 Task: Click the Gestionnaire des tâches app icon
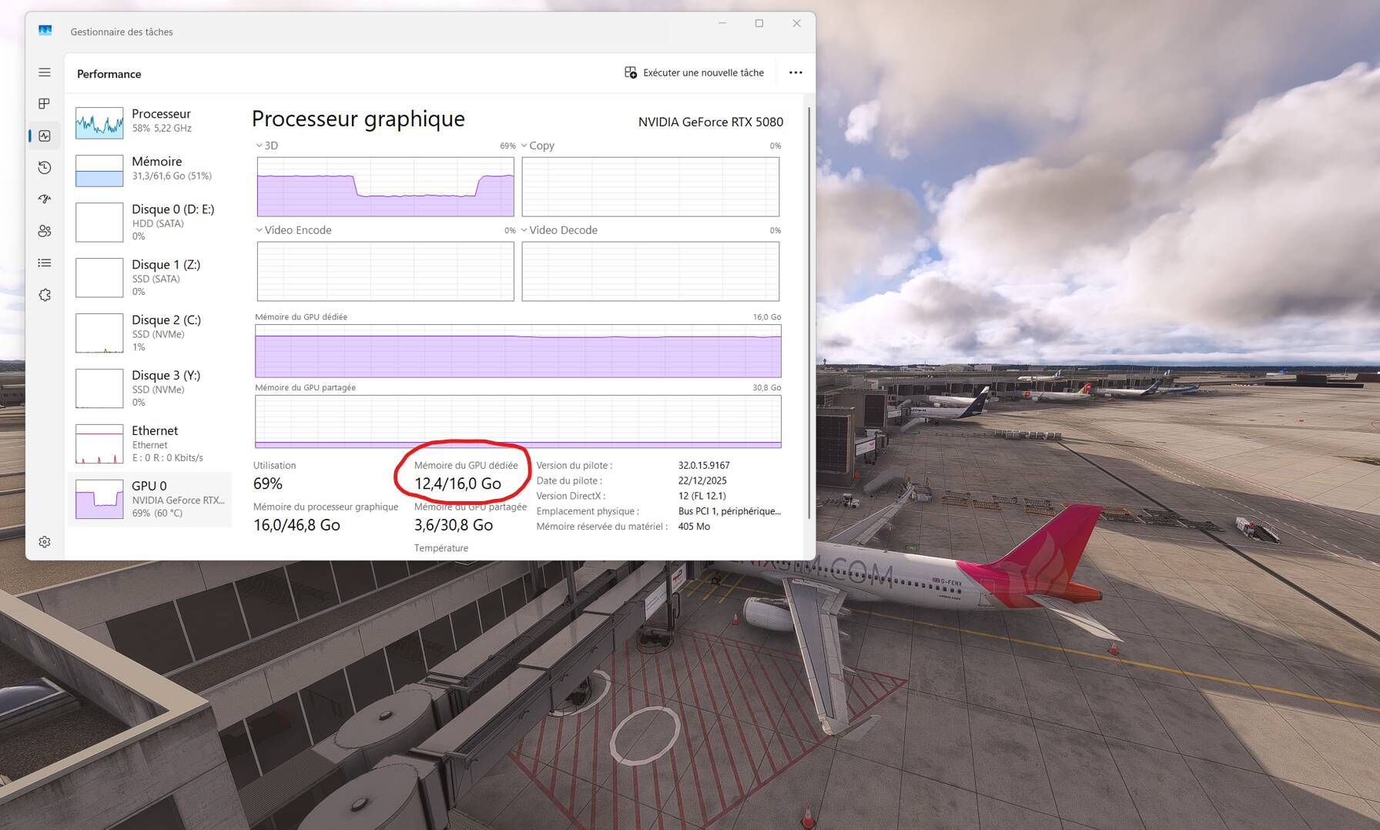(x=45, y=31)
